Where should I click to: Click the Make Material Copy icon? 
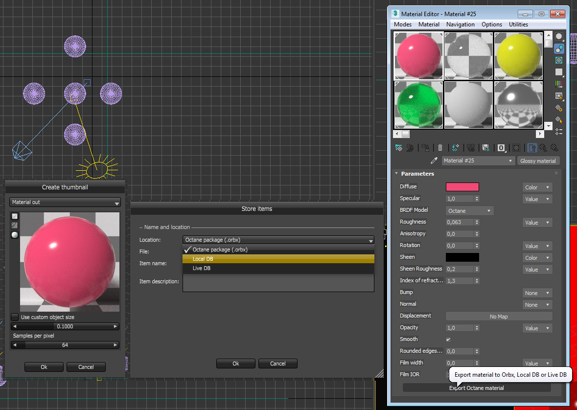[x=456, y=148]
